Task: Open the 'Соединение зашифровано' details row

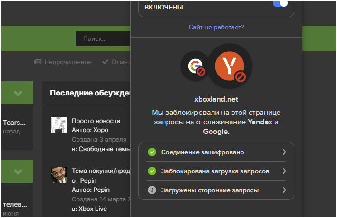Action: [216, 152]
